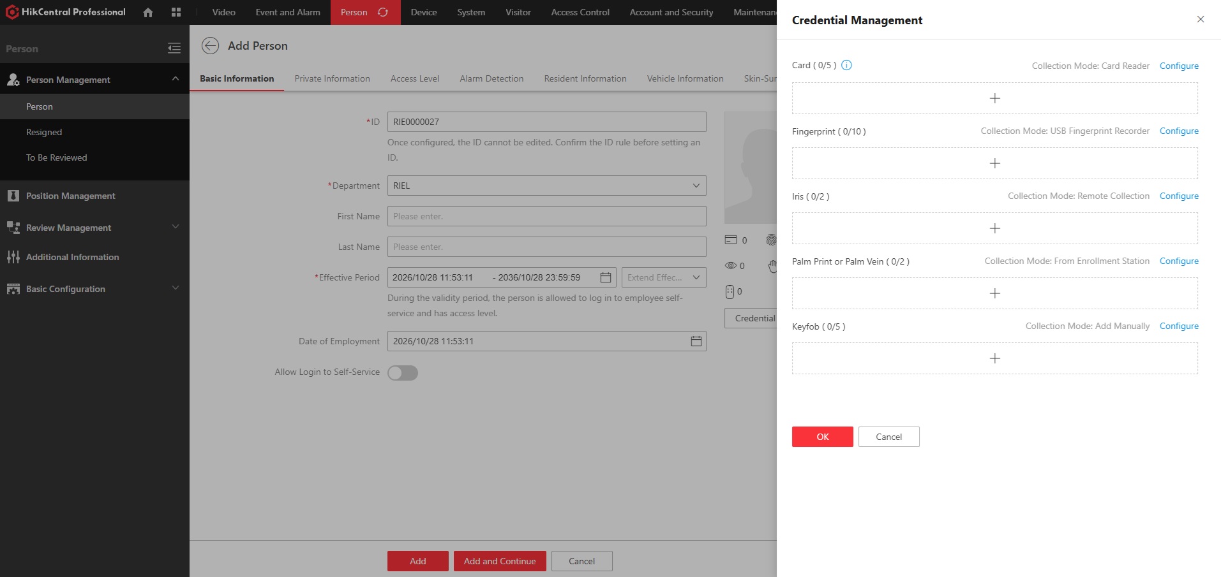Click the Home icon in the top bar
The height and width of the screenshot is (577, 1221).
pos(148,12)
